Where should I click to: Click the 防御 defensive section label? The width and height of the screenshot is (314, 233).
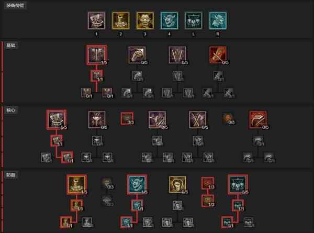(x=11, y=175)
